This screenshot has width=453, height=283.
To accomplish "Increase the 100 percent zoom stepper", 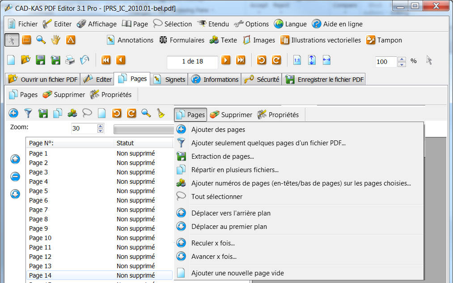I will pos(402,59).
